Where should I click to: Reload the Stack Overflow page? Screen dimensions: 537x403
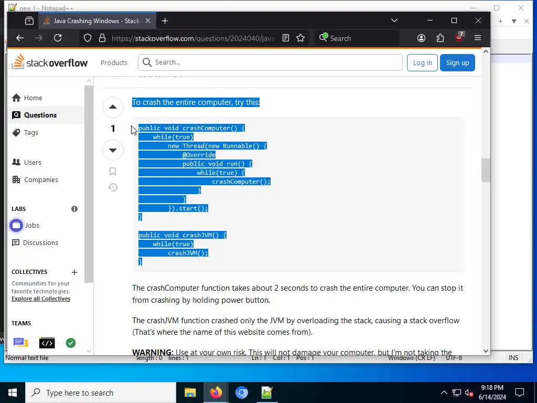58,38
